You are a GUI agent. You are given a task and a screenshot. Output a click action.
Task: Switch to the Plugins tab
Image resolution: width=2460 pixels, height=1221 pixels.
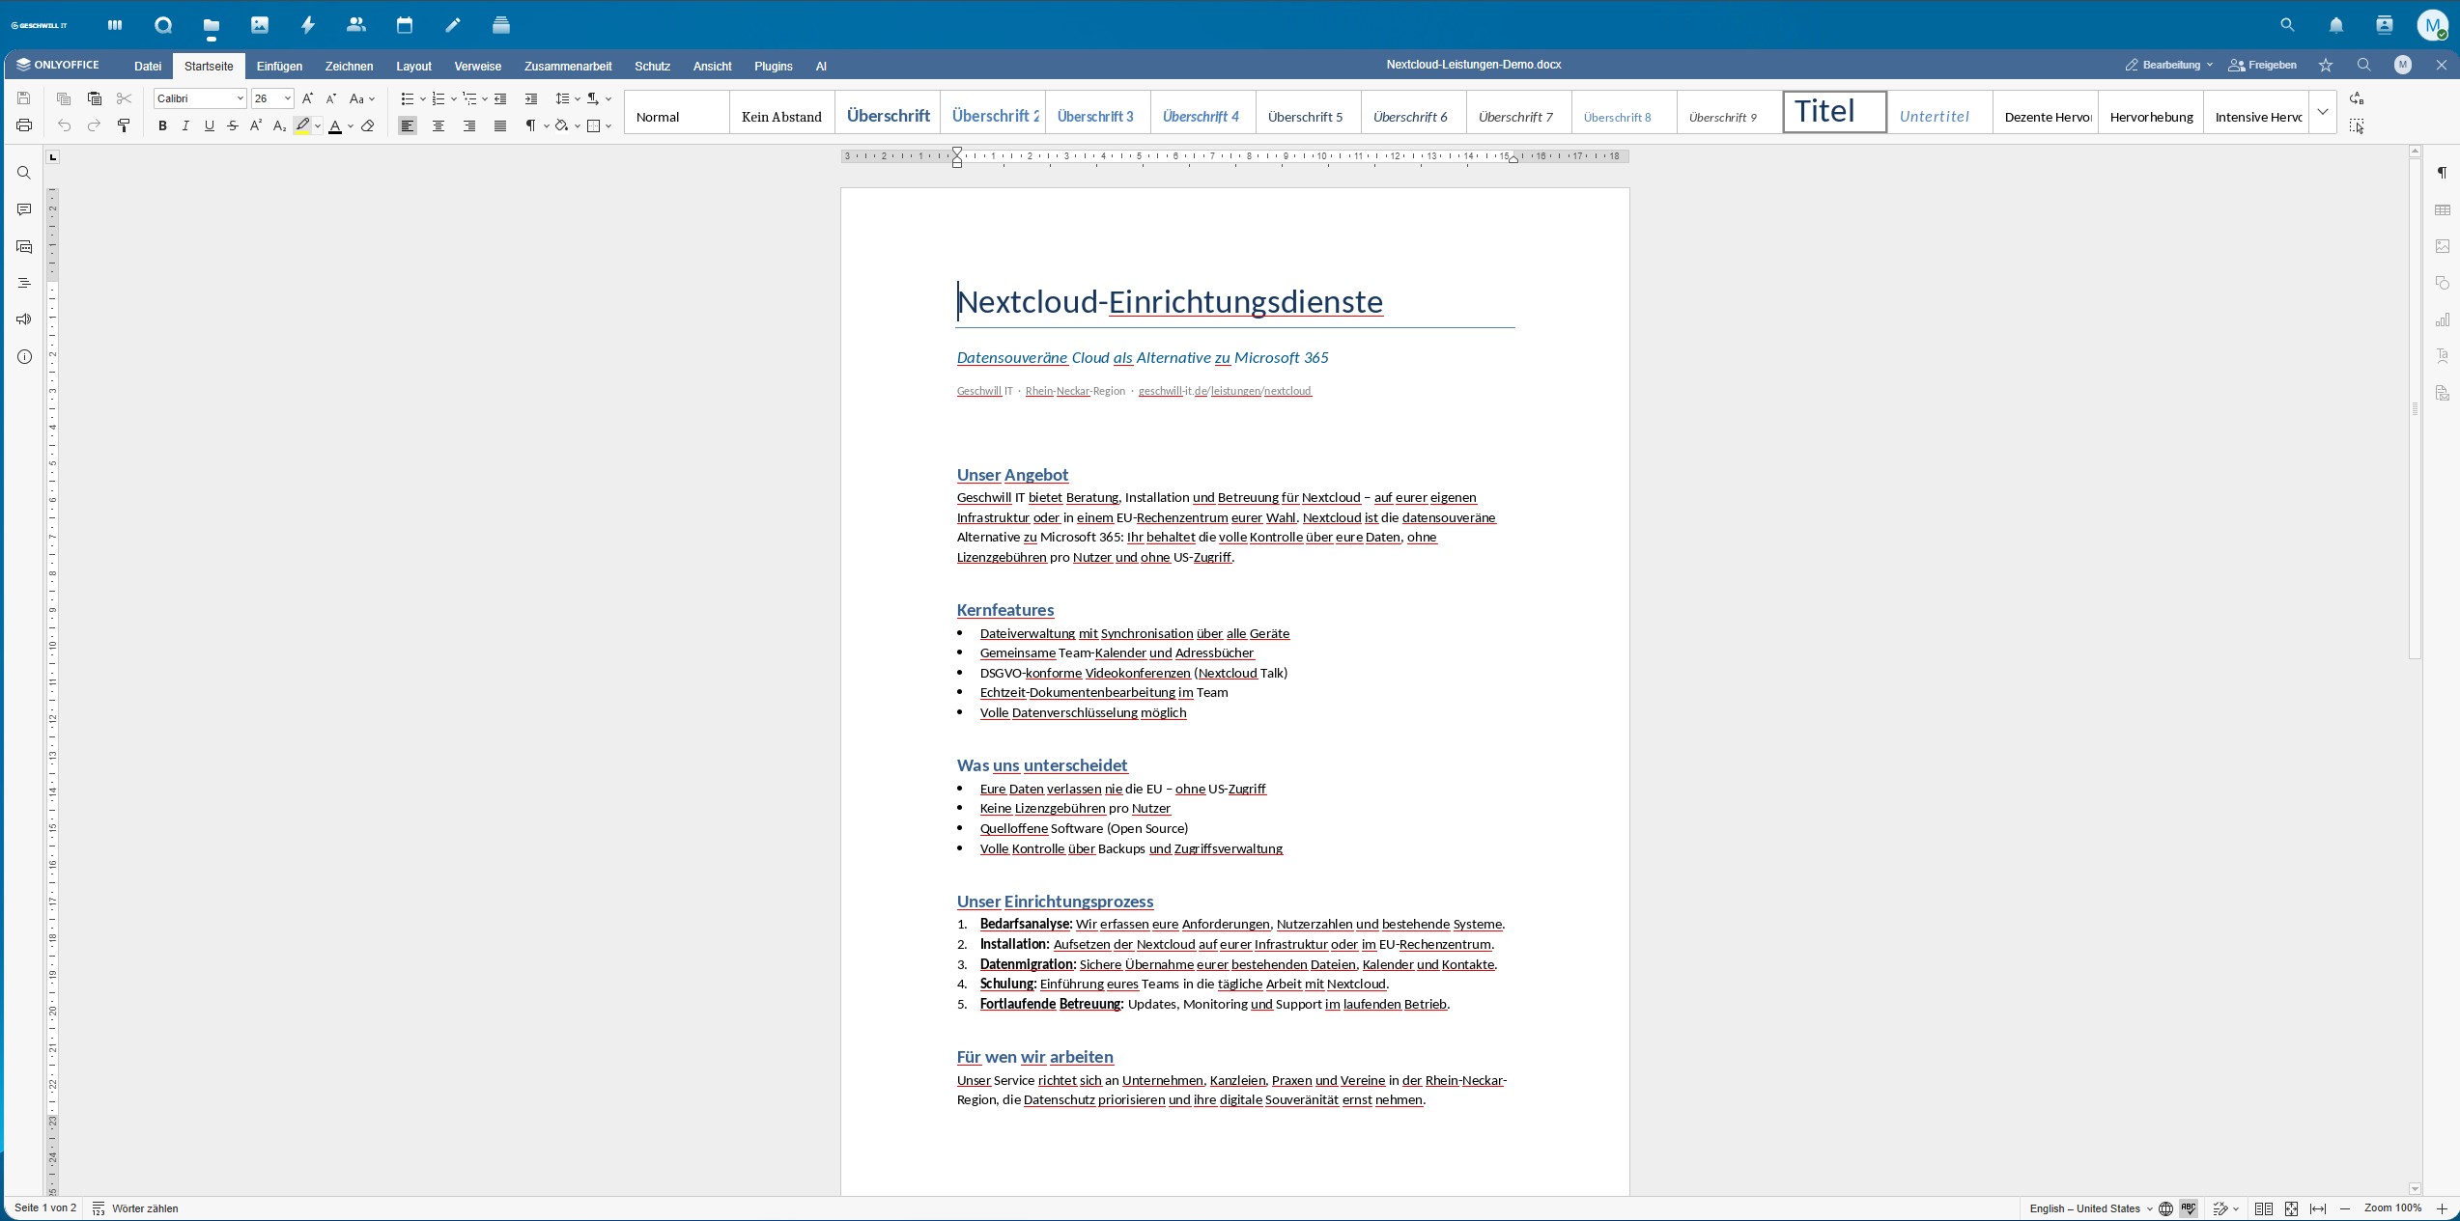[x=773, y=66]
